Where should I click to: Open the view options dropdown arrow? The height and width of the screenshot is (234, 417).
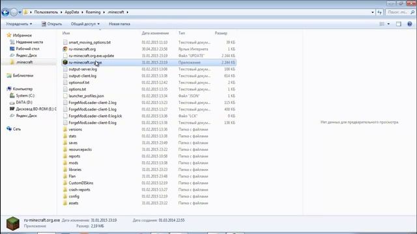(x=388, y=24)
